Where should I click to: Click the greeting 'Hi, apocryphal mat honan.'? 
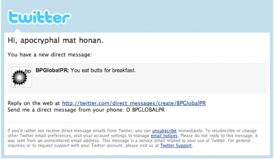pos(56,40)
